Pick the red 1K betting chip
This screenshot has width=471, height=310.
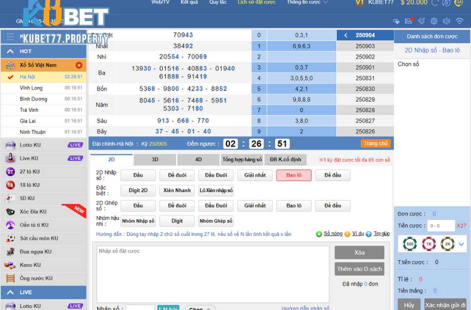click(x=428, y=243)
